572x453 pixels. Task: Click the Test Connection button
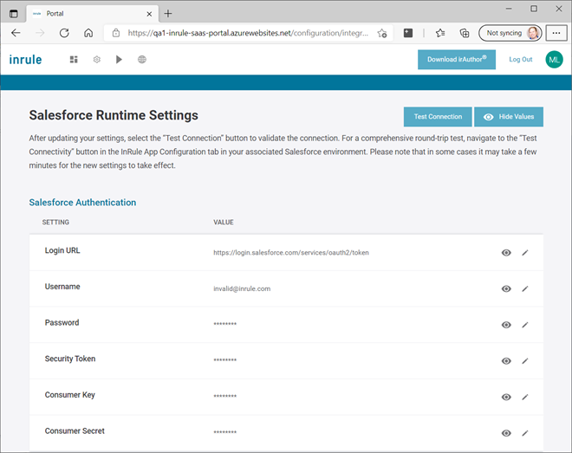[437, 117]
